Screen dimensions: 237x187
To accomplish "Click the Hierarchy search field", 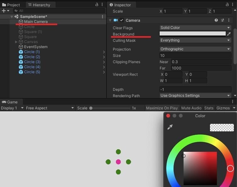I will click(59, 11).
